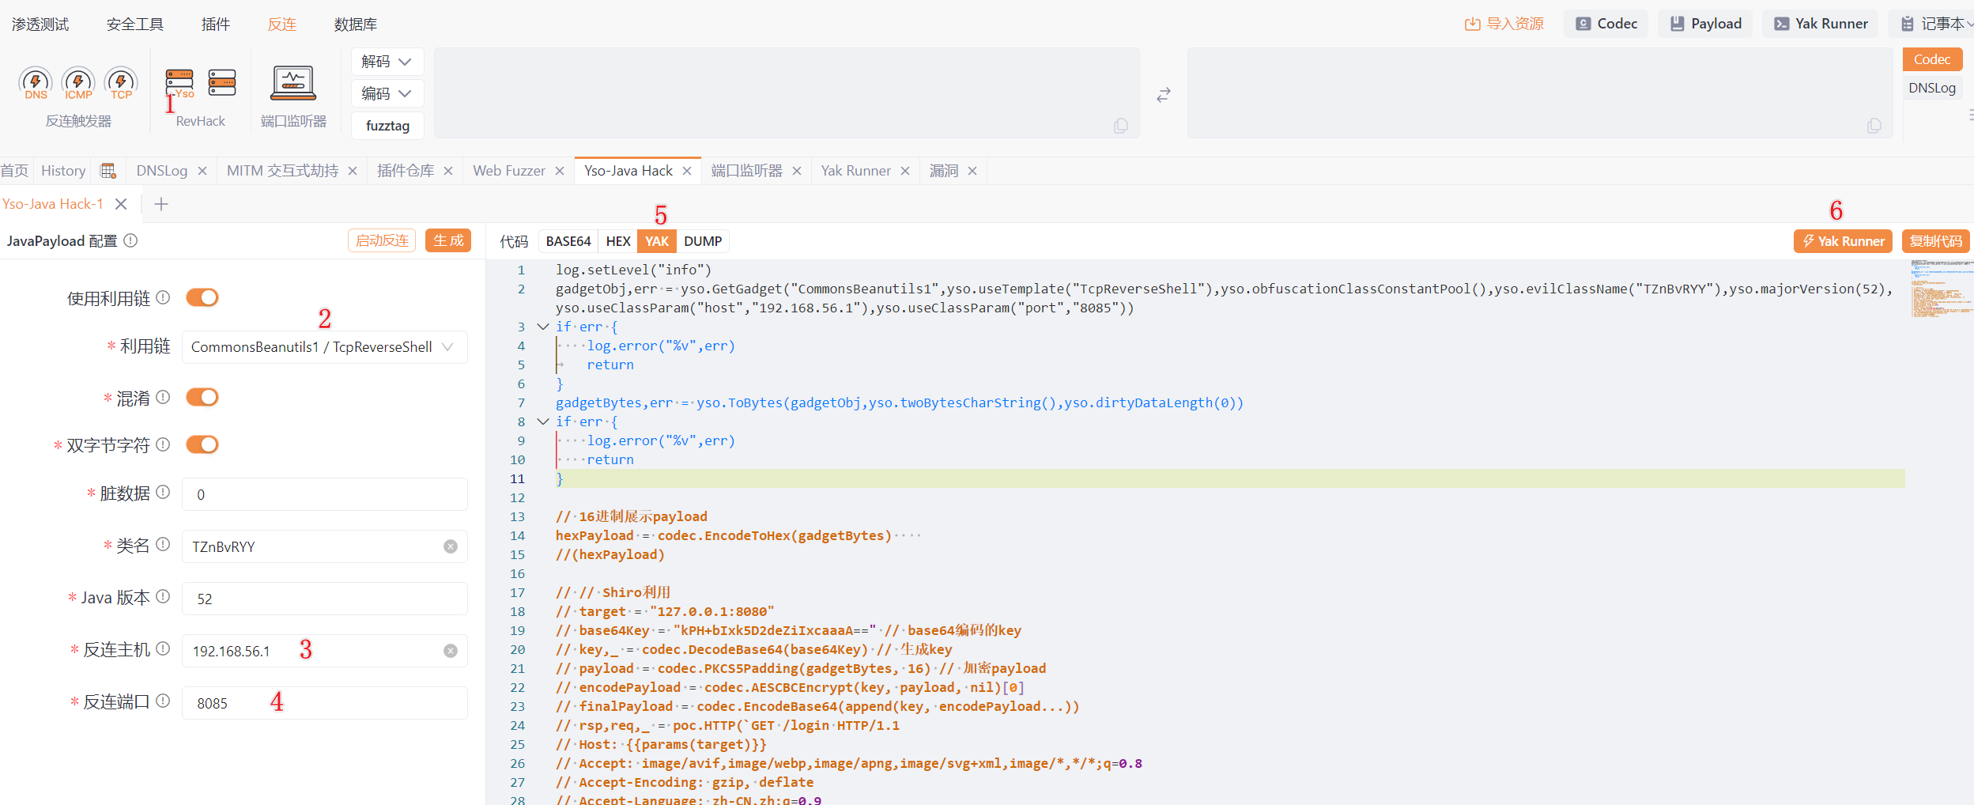Switch to the MITM 交互式劫持 tab

pyautogui.click(x=282, y=171)
